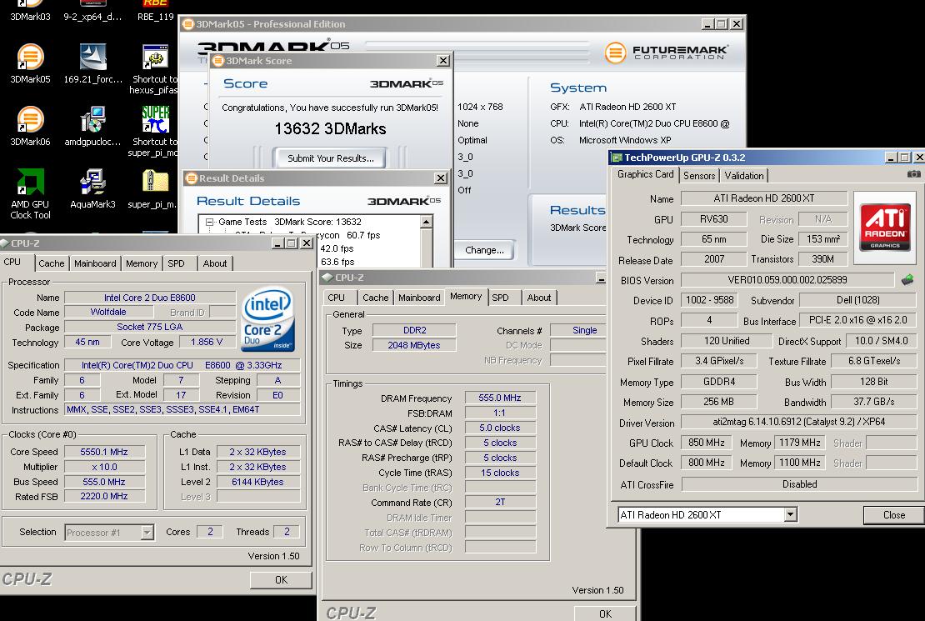Click OK in the left CPU-Z window
This screenshot has height=621, width=925.
281,579
